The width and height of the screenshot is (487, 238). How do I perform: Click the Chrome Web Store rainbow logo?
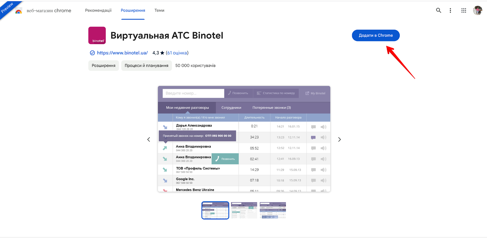19,11
